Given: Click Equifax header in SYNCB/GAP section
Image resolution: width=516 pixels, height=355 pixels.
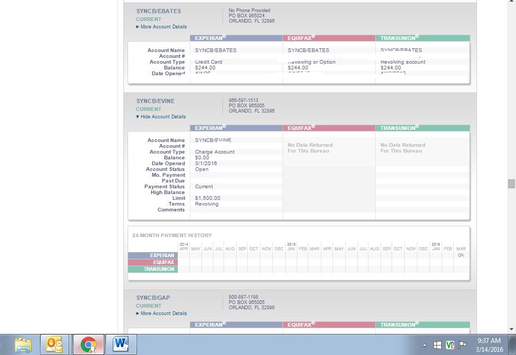Looking at the screenshot, I should point(329,325).
